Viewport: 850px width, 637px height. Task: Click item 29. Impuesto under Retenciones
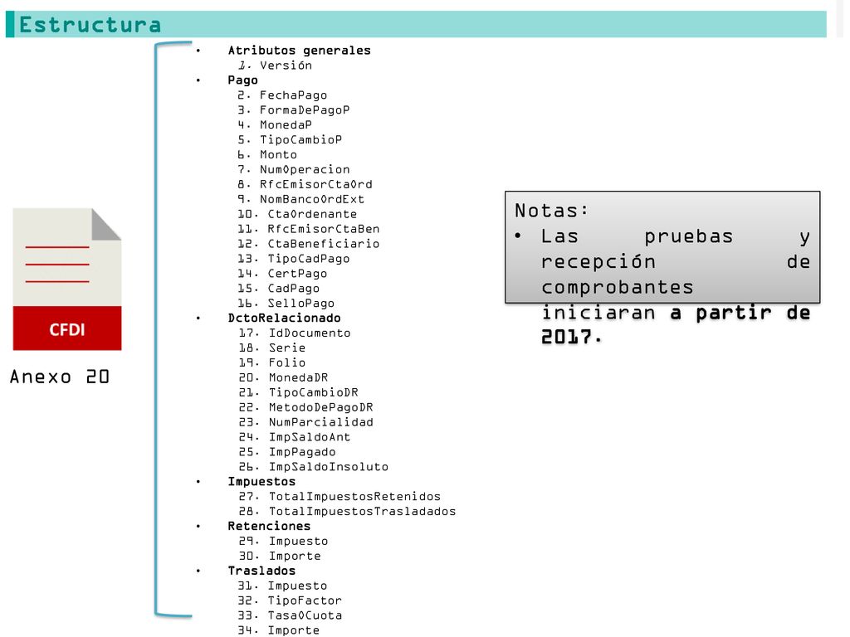click(x=284, y=541)
